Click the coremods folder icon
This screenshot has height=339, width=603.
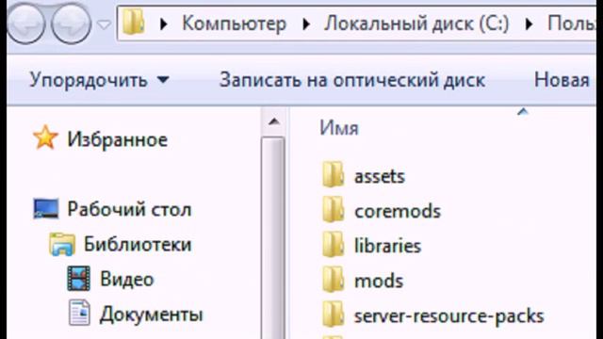333,209
